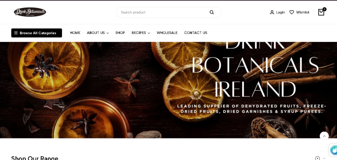Click the Search product input field
The image size is (337, 160).
pos(169,12)
